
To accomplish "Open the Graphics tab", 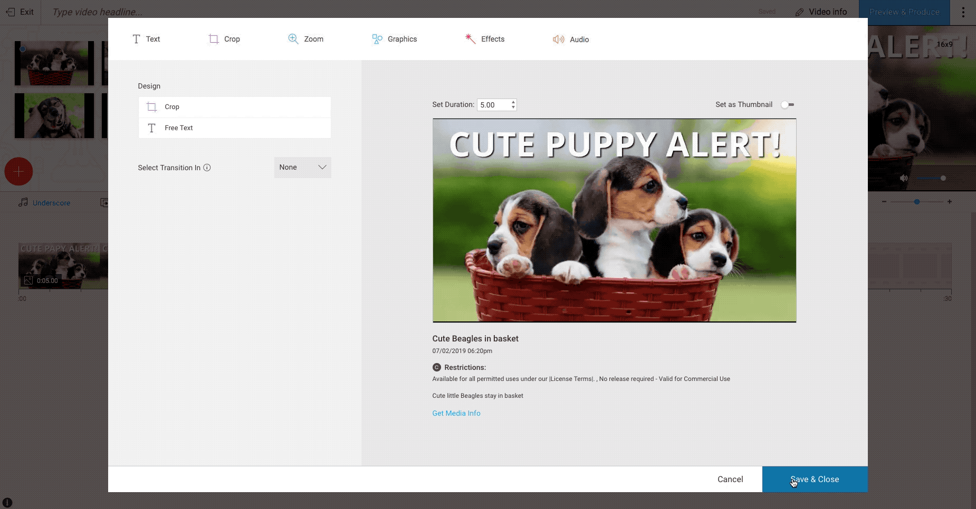I will point(395,39).
